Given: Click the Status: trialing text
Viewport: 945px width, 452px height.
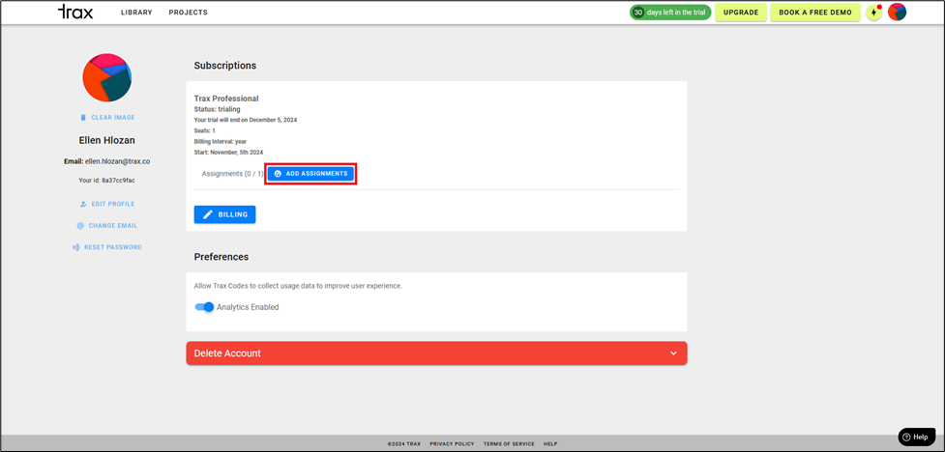Looking at the screenshot, I should coord(217,109).
